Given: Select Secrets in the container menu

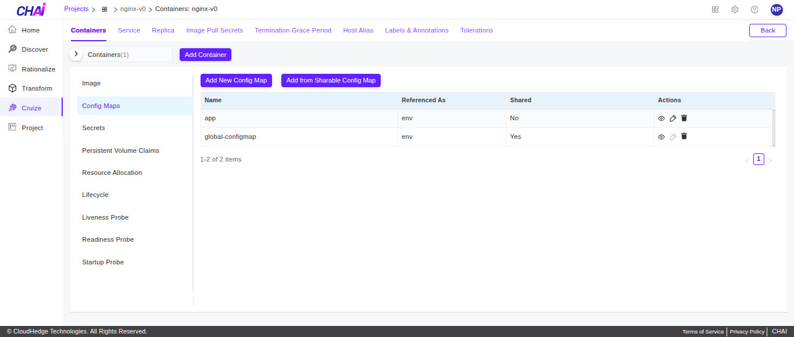Looking at the screenshot, I should click(x=93, y=128).
